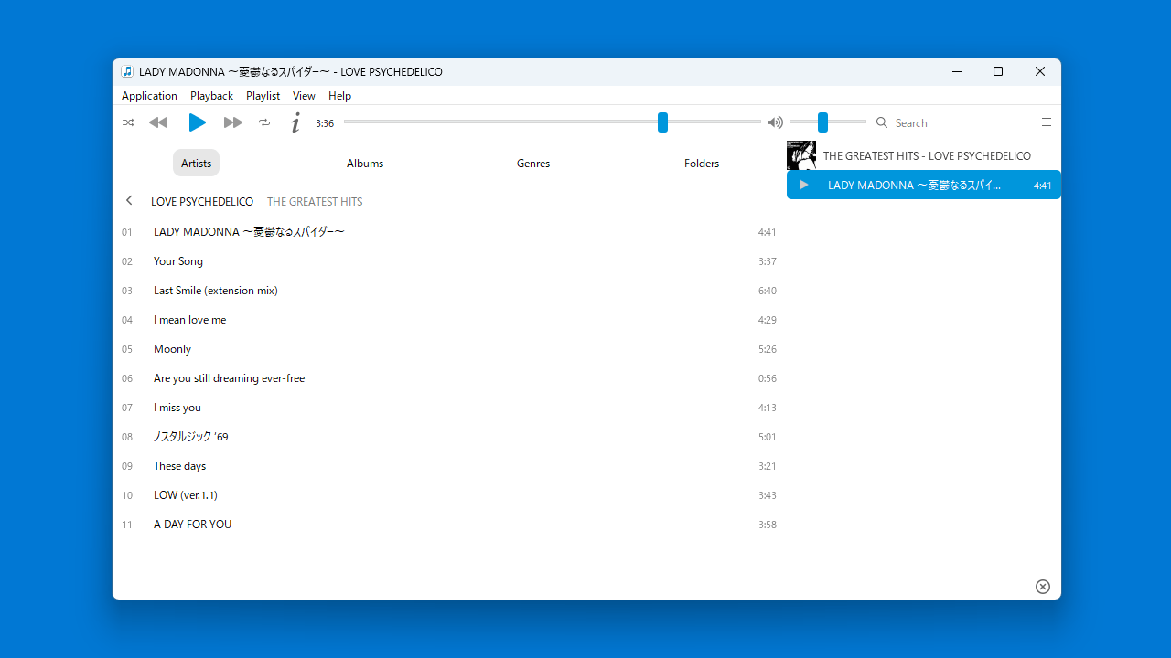Switch to the Artists tab
The height and width of the screenshot is (658, 1171).
click(196, 163)
